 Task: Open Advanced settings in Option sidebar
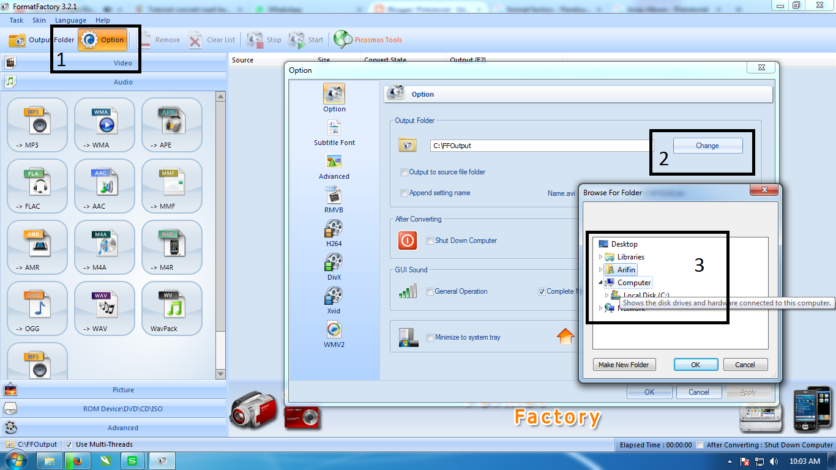click(x=334, y=166)
